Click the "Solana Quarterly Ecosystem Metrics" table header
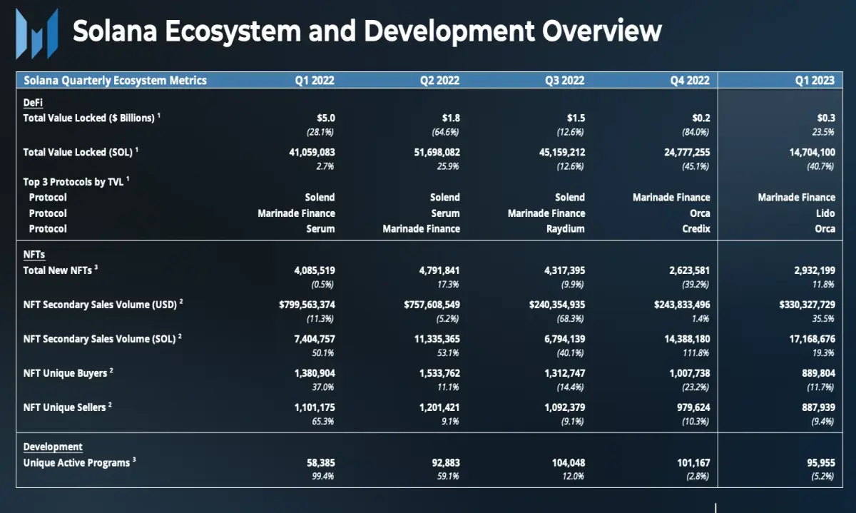 (x=115, y=81)
